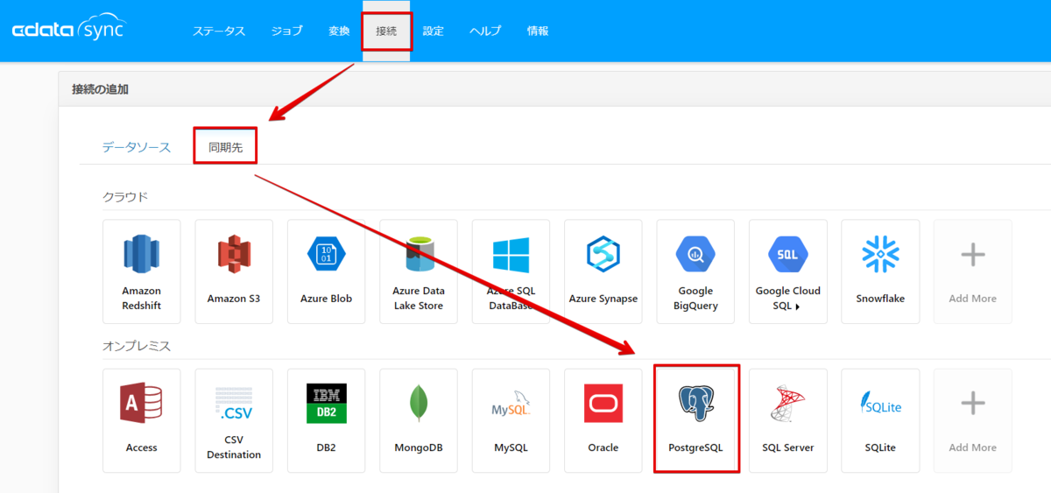The width and height of the screenshot is (1051, 493).
Task: Open the 接続 menu item
Action: pyautogui.click(x=386, y=31)
